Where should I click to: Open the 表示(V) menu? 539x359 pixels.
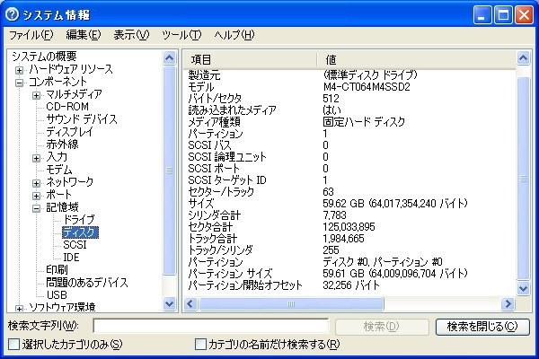[x=131, y=35]
